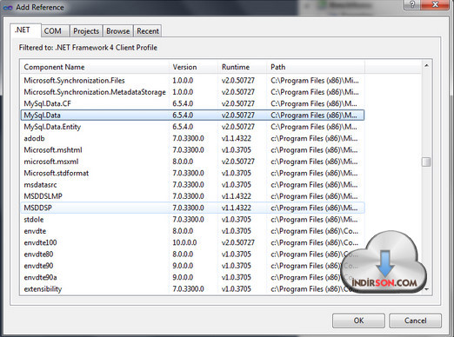Click runtime v2.0.50727 of microsoft.msxml
This screenshot has width=454, height=337.
238,162
